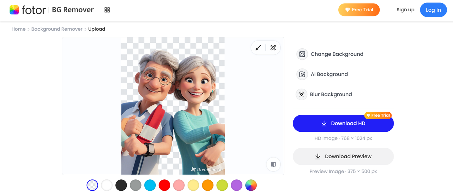Open the Sign up page
The width and height of the screenshot is (453, 196).
pos(406,10)
